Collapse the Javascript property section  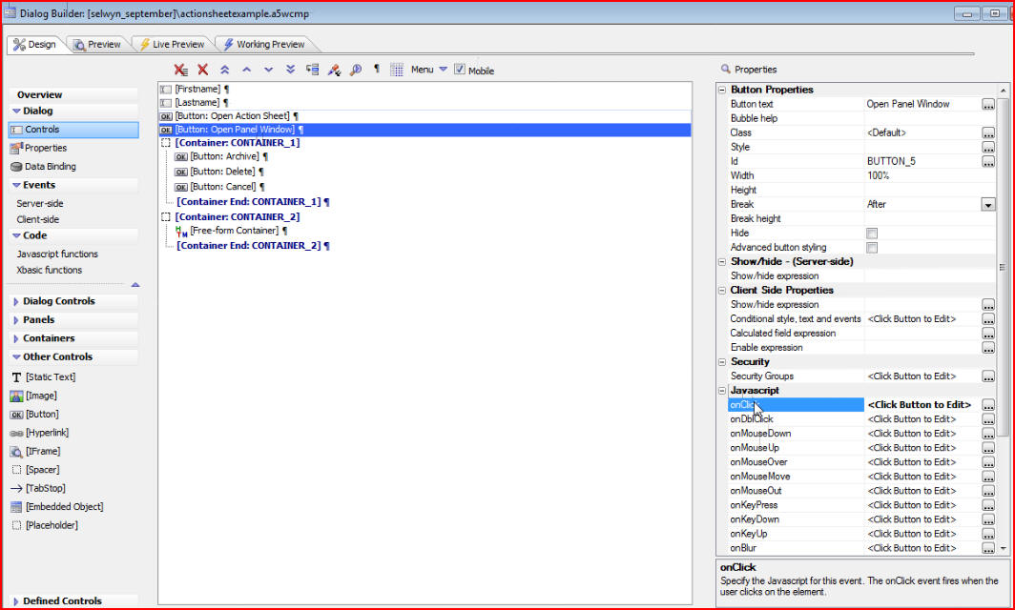(722, 391)
